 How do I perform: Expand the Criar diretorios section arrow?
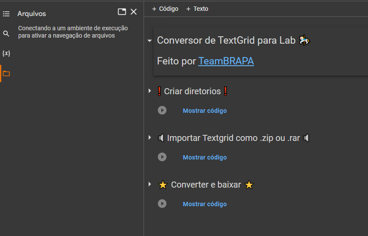[x=150, y=91]
